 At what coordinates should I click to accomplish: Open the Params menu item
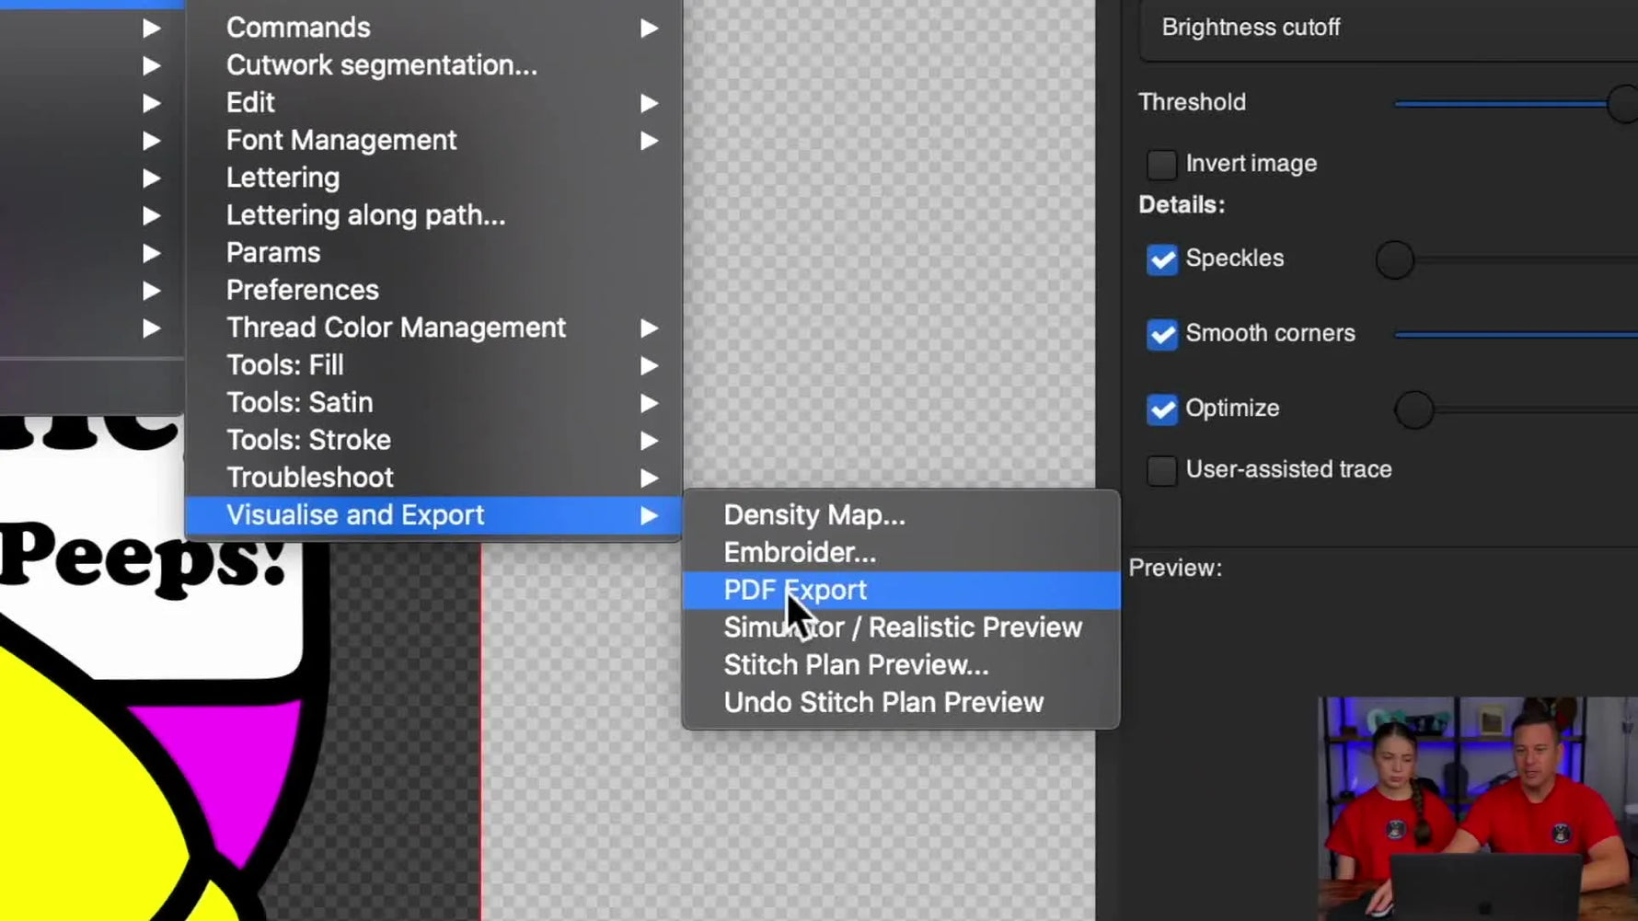click(x=433, y=252)
